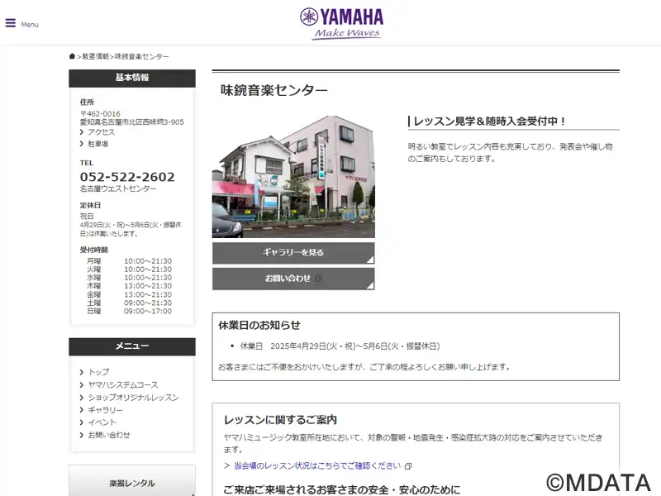
Task: Click the ギャラリーを見る button
Action: click(293, 253)
